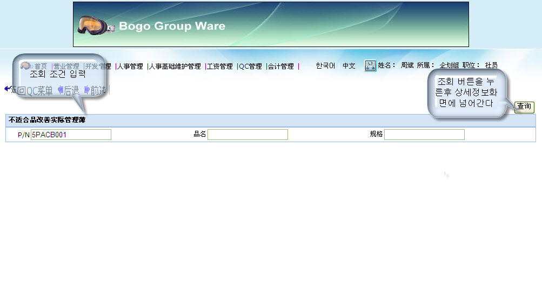
Task: Switch language to 한국어
Action: (x=325, y=66)
